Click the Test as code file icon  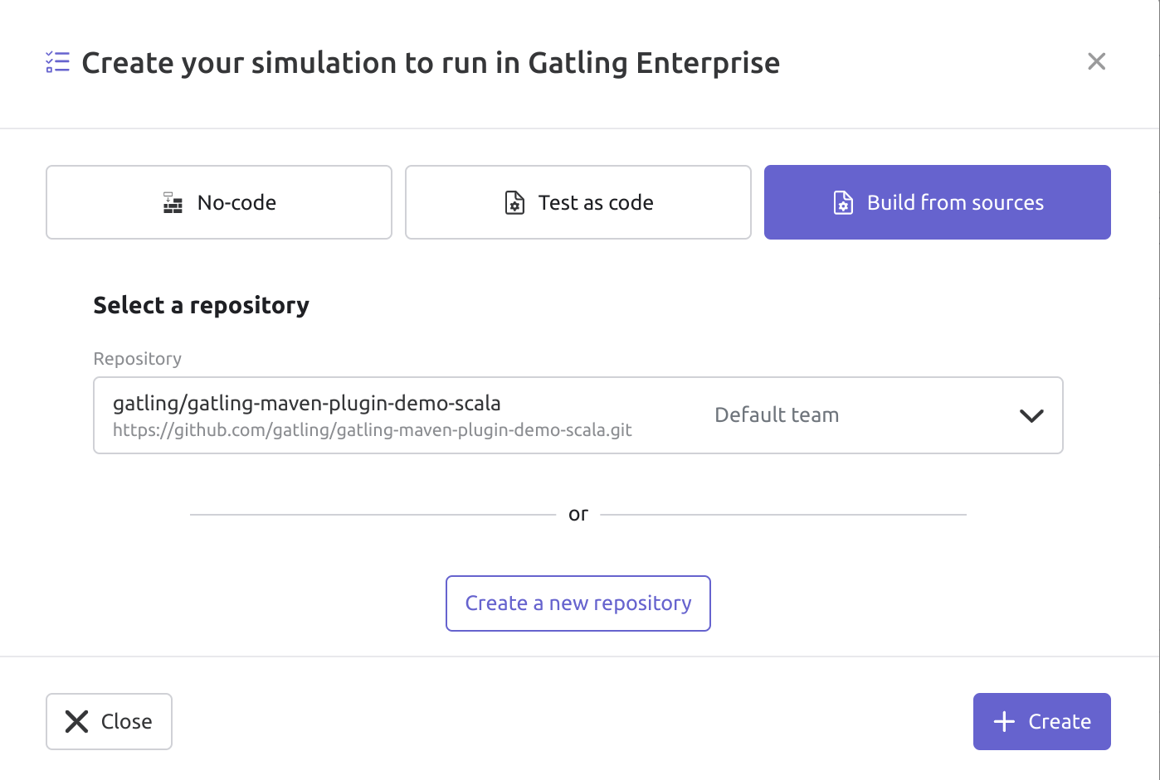point(514,203)
